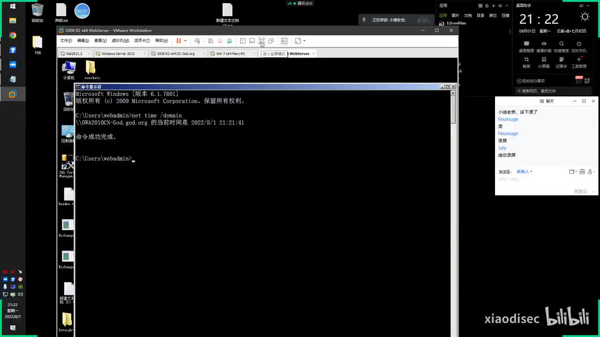Open the 记事本 notepad tool
600x337 pixels.
[561, 63]
